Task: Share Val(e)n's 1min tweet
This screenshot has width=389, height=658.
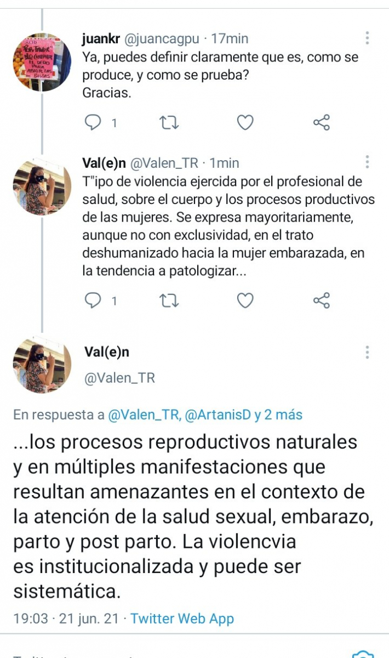Action: click(322, 300)
